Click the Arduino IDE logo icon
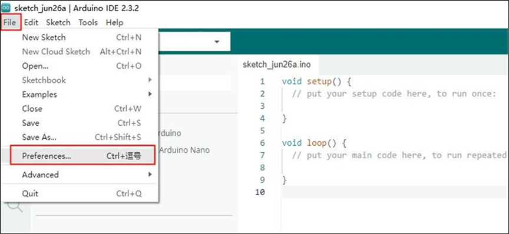509x234 pixels. (x=6, y=8)
